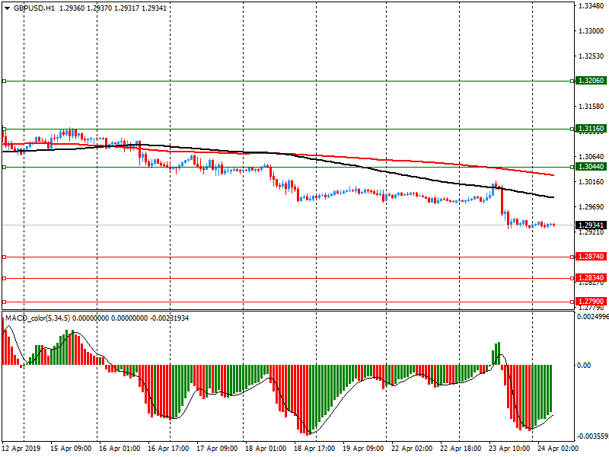The image size is (609, 457).
Task: Grab right handle of 1.32060 line
Action: pyautogui.click(x=572, y=81)
